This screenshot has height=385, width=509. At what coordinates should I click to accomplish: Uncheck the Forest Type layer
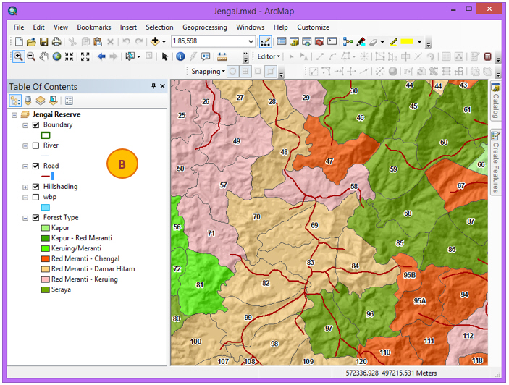pyautogui.click(x=36, y=218)
